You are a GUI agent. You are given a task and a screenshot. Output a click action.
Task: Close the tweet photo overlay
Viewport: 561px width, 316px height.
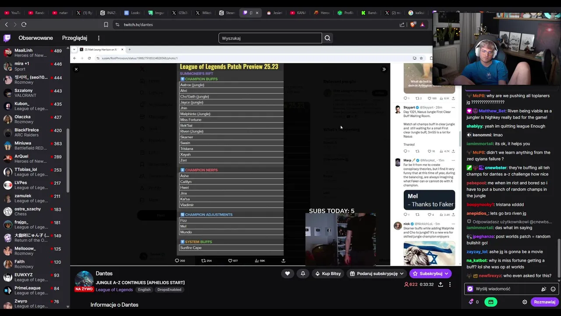coord(76,69)
